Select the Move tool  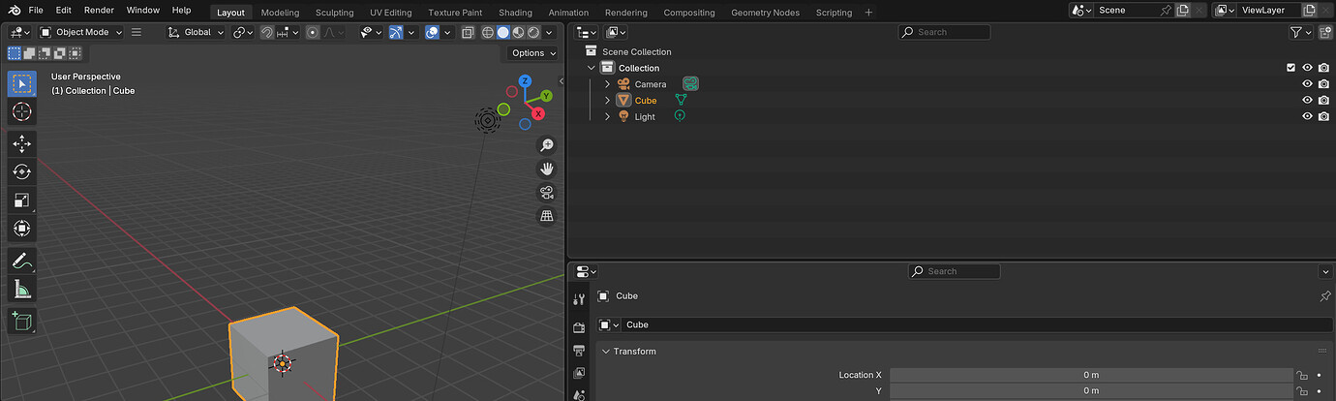(22, 144)
